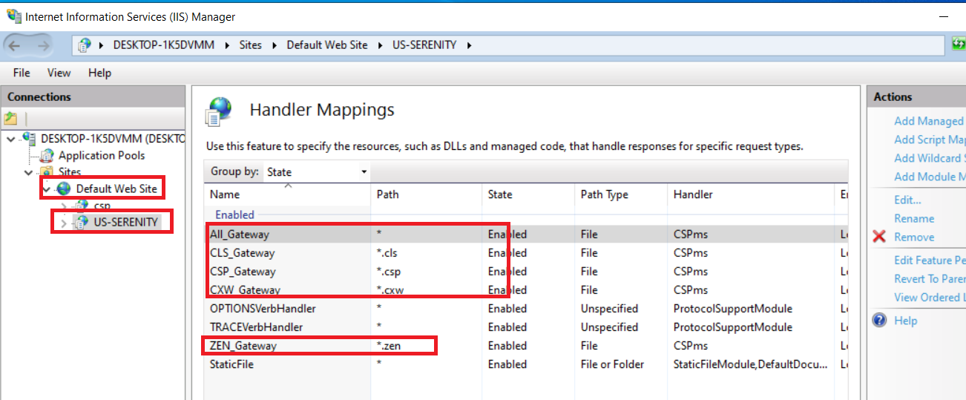
Task: Click View Ordered List link
Action: click(930, 297)
